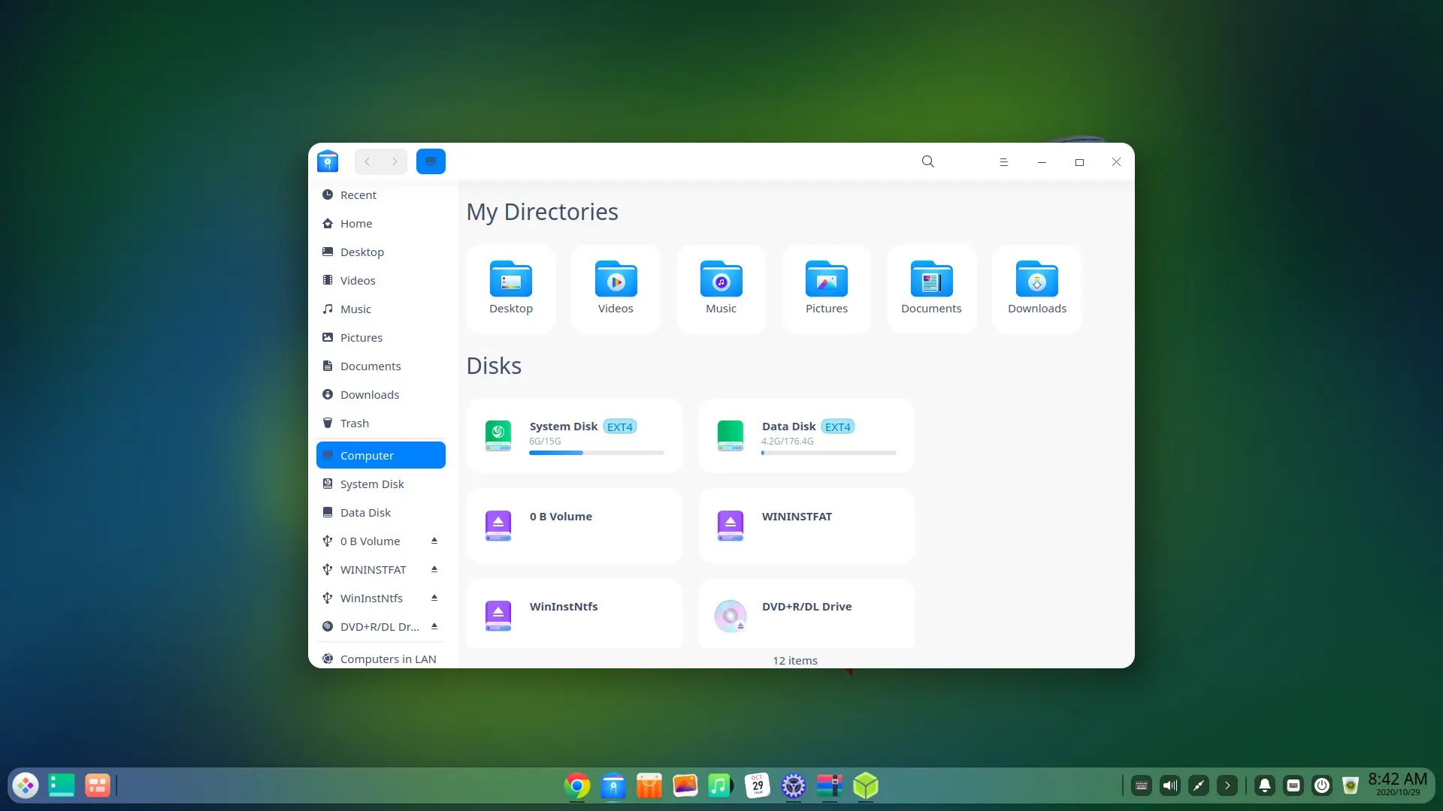Go to Computers in LAN
Image resolution: width=1443 pixels, height=811 pixels.
pos(388,659)
